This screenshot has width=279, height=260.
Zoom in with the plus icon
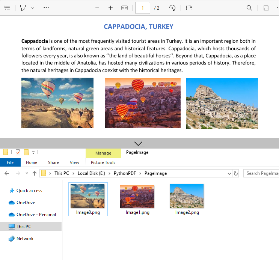(x=110, y=8)
